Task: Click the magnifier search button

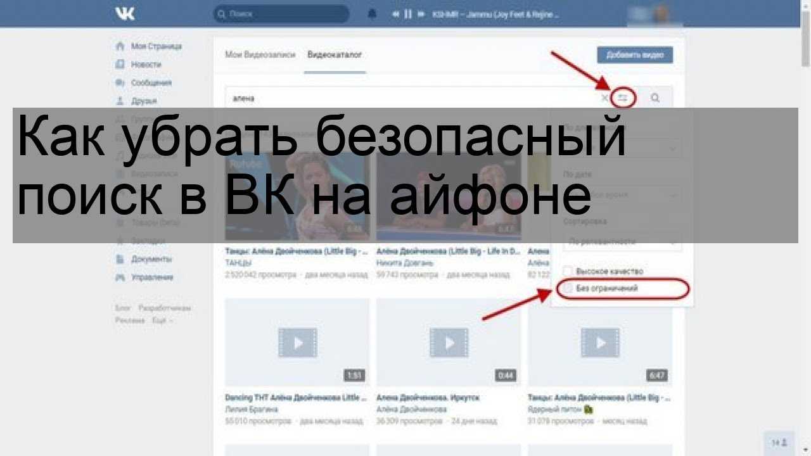Action: click(x=655, y=98)
